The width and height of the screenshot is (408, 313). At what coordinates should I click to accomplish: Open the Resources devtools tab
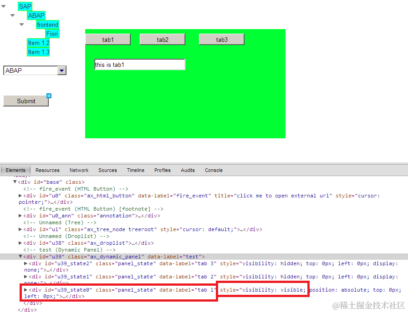point(48,170)
